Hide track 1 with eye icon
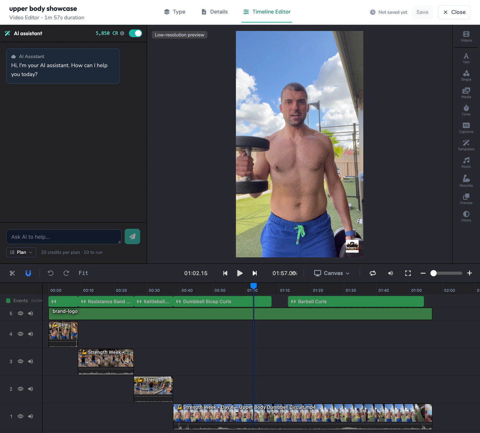Image resolution: width=480 pixels, height=433 pixels. pos(21,416)
